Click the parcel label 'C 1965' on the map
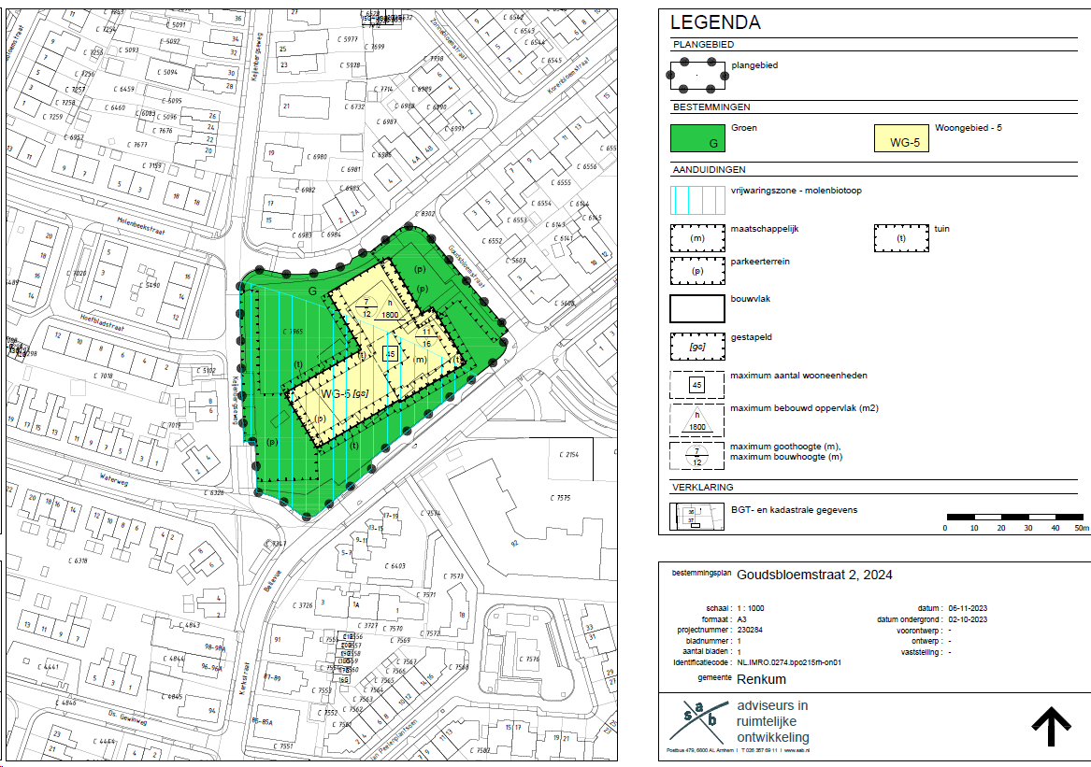This screenshot has width=1091, height=767. [293, 332]
